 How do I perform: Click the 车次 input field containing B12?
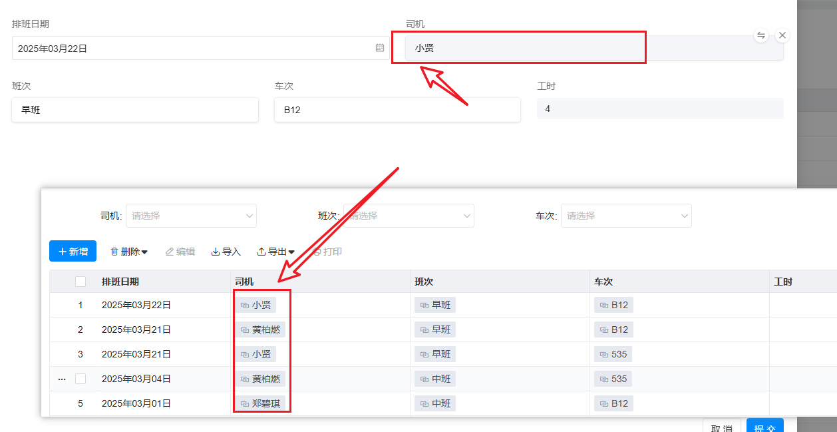pos(397,110)
